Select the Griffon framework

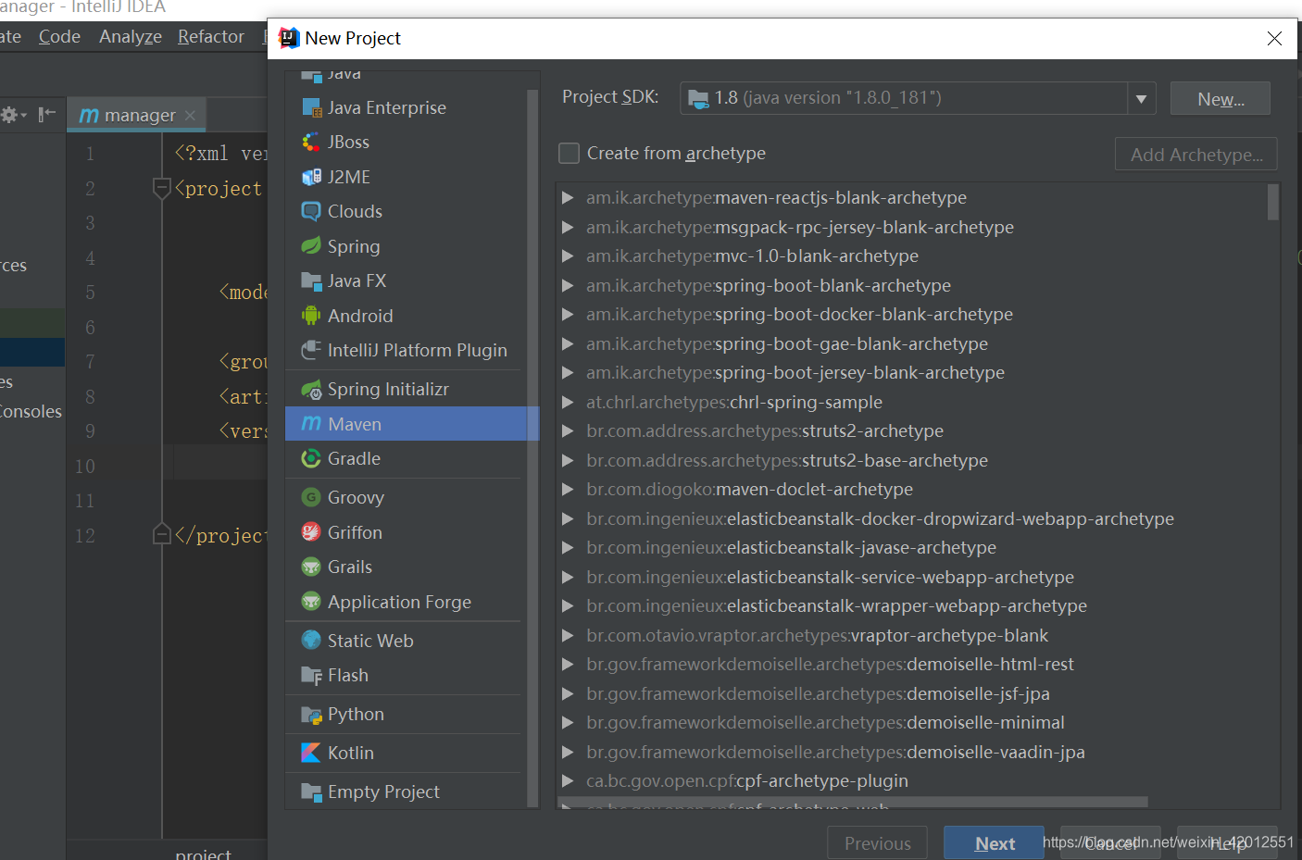coord(354,532)
